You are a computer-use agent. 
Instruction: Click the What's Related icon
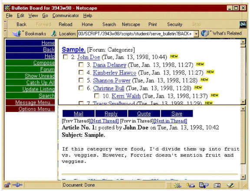[205, 33]
